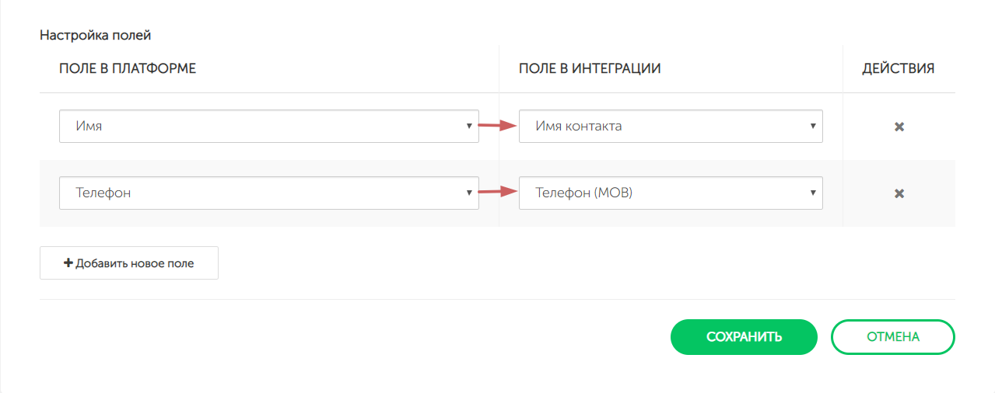Click the Отмена button

[x=892, y=337]
